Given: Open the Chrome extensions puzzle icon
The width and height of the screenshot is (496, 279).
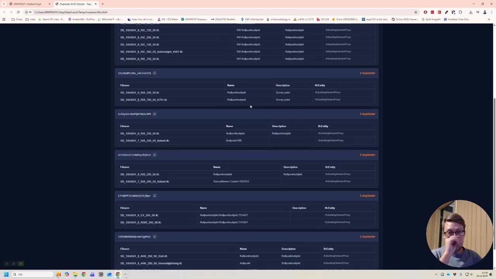Looking at the screenshot, I should pos(460,12).
